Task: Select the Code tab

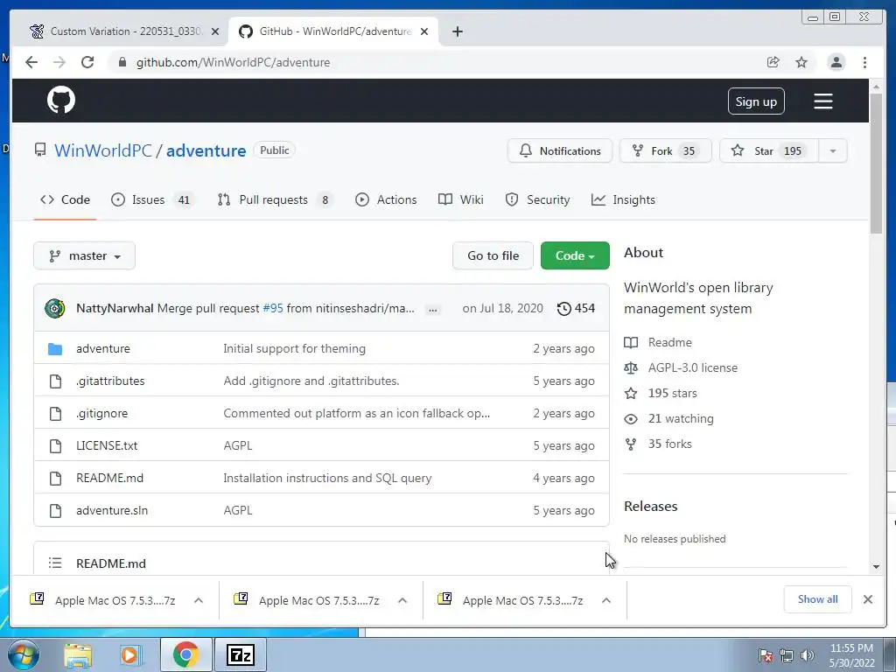Action: click(65, 199)
